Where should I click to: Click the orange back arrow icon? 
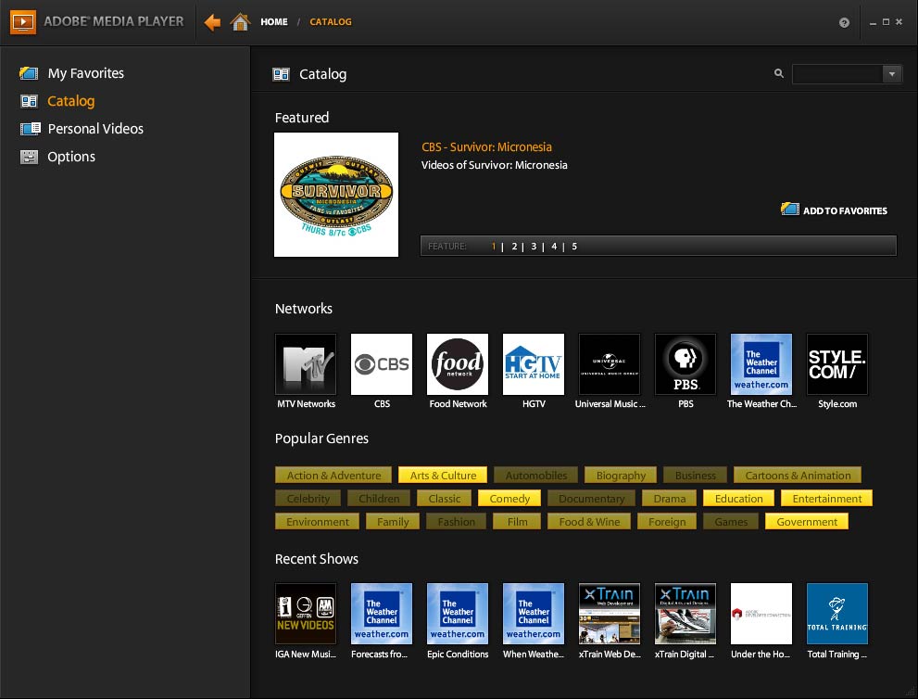point(212,22)
